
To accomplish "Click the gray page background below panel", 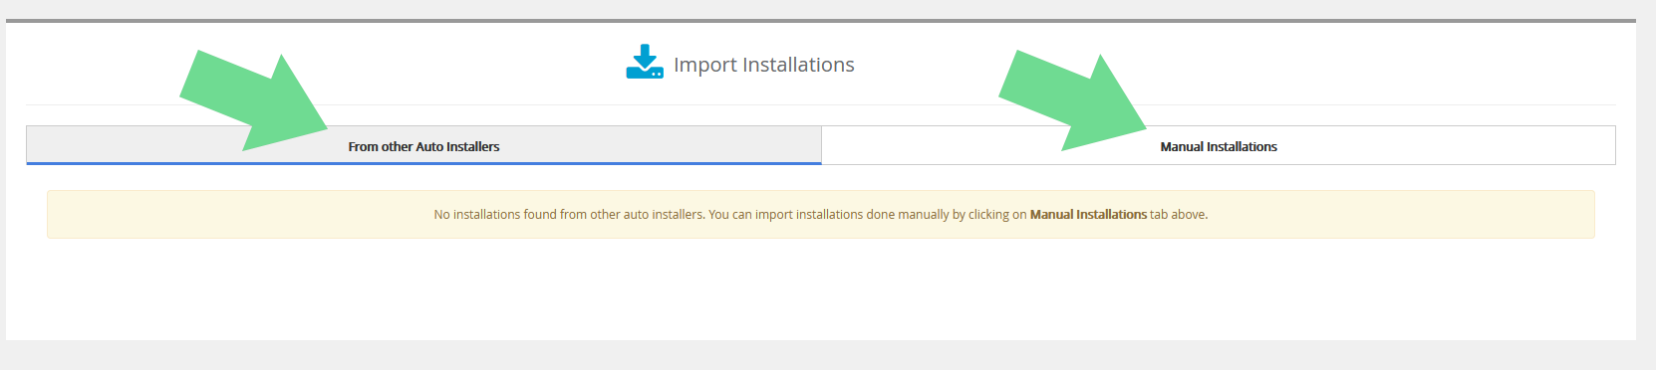I will [x=821, y=355].
